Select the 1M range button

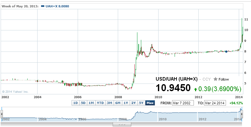91,103
